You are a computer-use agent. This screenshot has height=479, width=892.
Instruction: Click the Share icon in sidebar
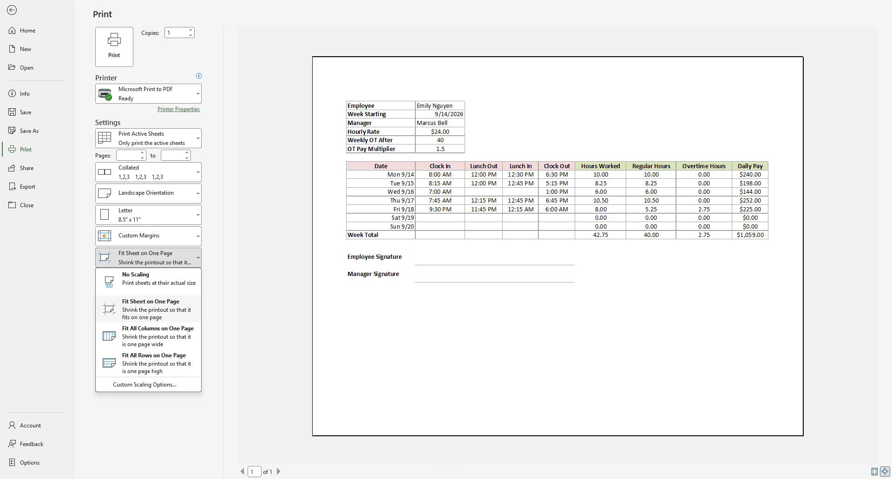(12, 168)
